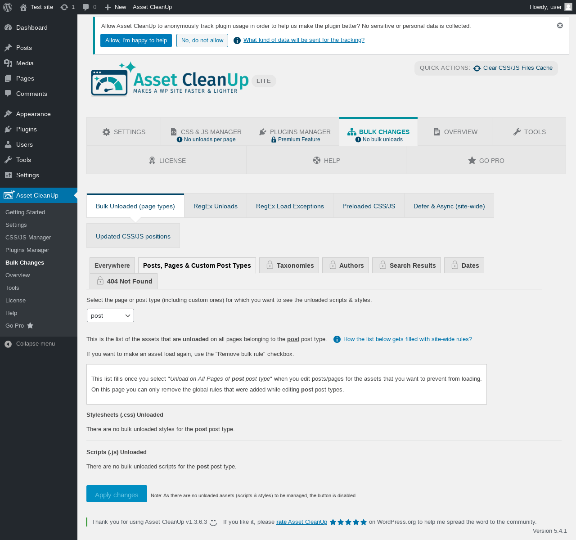Open the post type dropdown

tap(110, 315)
